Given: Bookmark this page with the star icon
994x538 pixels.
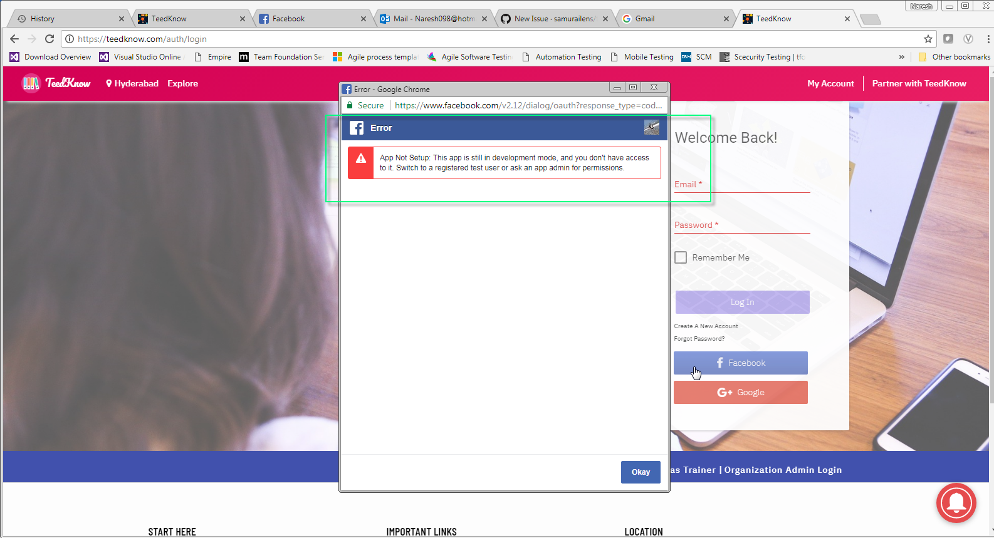Looking at the screenshot, I should 928,39.
